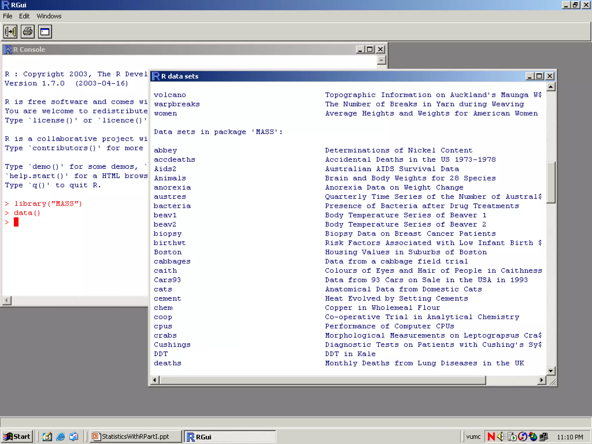
Task: Open the Edit menu
Action: [x=24, y=16]
